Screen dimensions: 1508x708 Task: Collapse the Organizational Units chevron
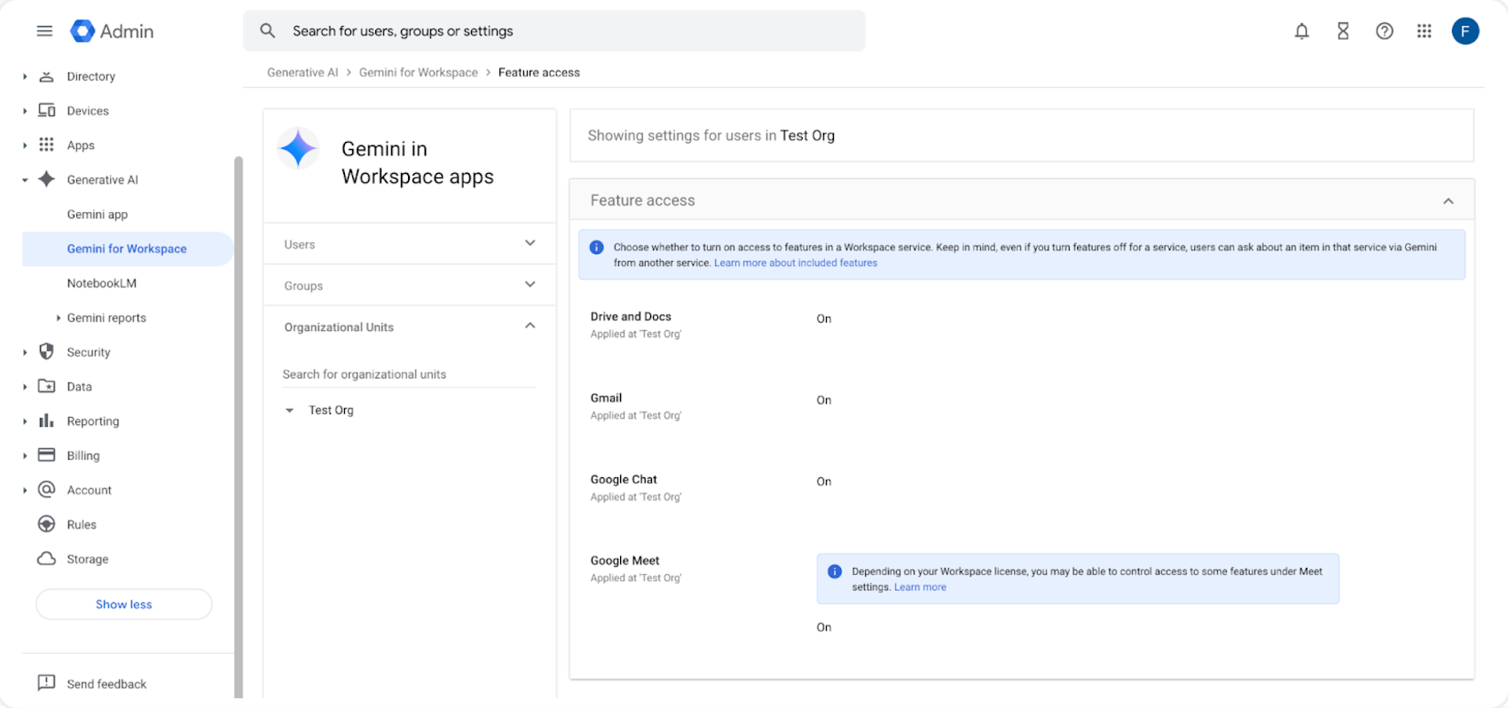[x=530, y=326]
